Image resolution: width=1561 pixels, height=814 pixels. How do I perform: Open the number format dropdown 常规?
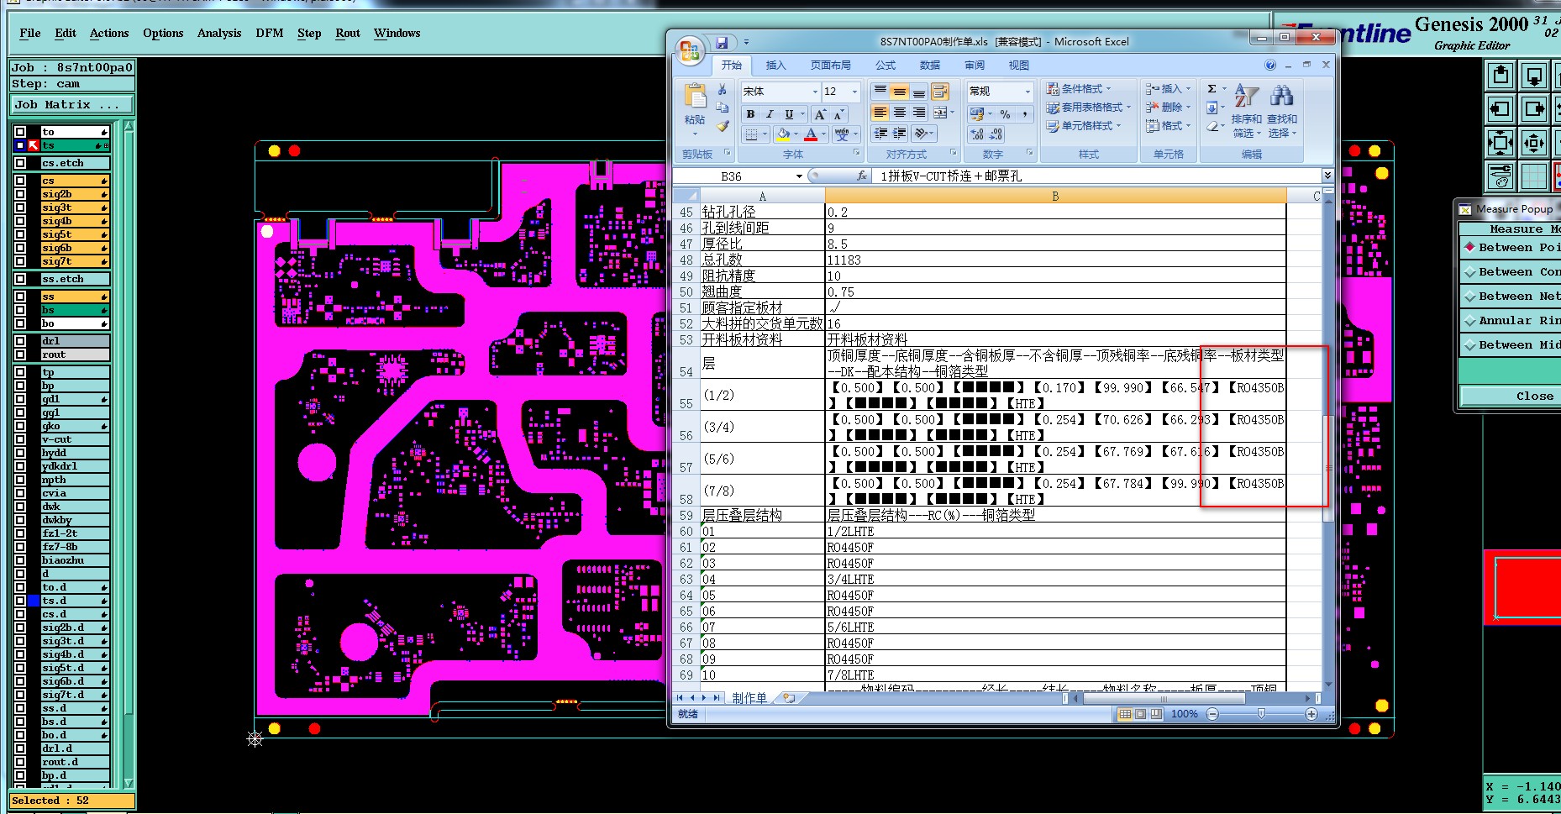coord(1028,92)
